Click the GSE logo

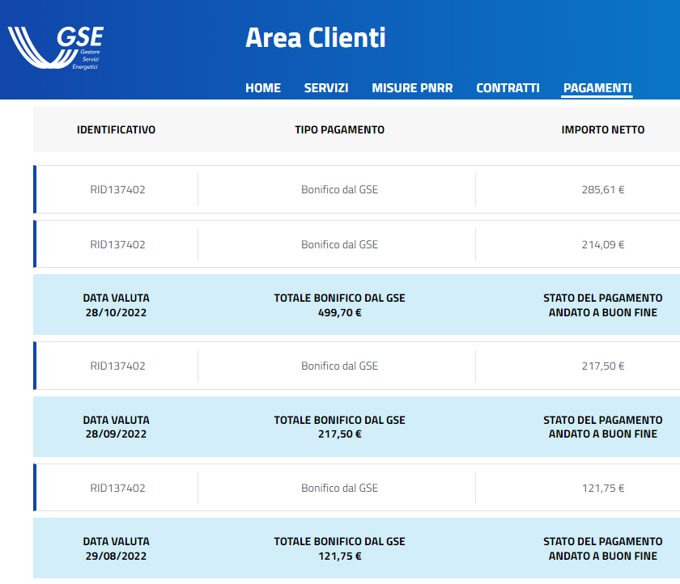(x=56, y=48)
